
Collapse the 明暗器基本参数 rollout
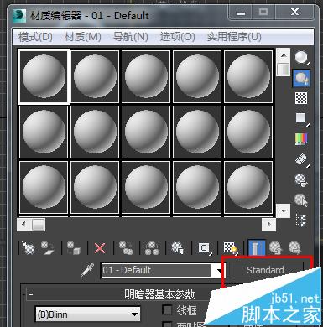click(31, 294)
